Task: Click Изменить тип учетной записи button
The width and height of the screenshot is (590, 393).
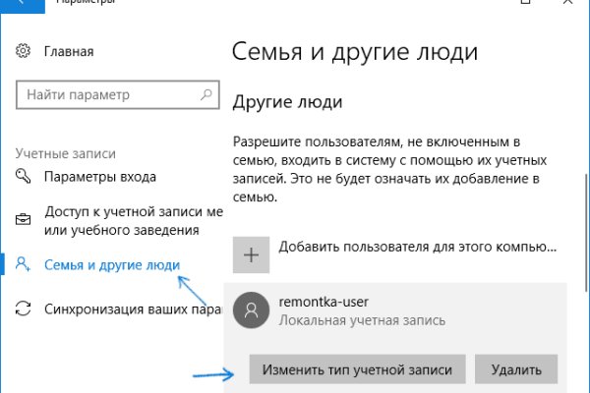Action: [357, 369]
